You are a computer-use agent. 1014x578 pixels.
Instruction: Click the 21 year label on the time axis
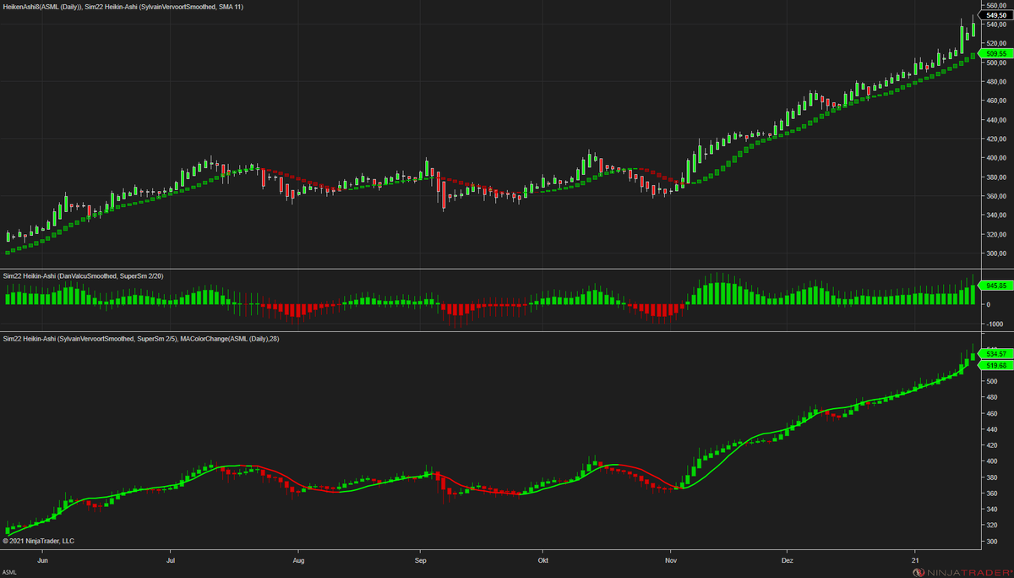click(x=914, y=559)
